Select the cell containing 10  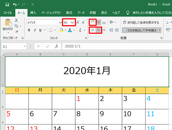click(133, 117)
